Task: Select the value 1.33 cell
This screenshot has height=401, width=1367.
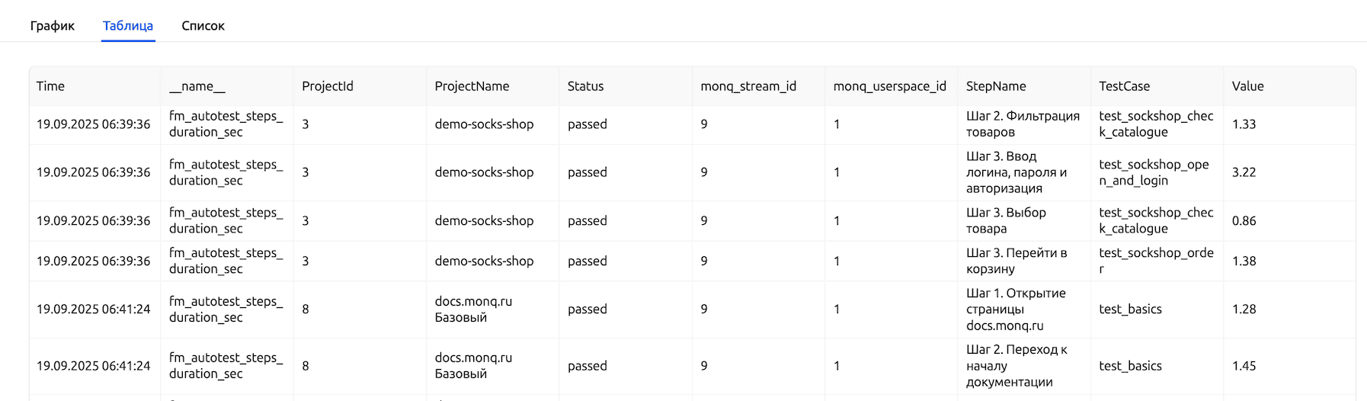Action: point(1244,124)
